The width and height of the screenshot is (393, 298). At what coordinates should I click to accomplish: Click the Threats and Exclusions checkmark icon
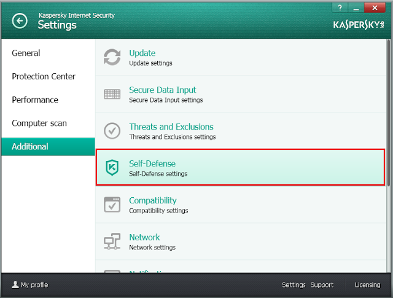(112, 131)
